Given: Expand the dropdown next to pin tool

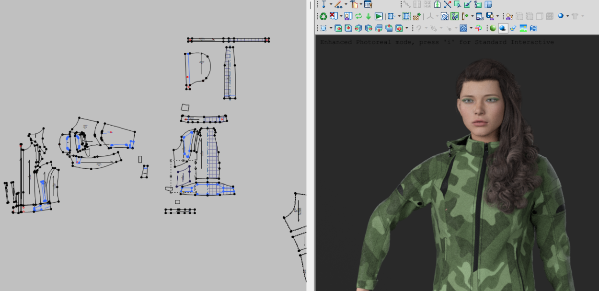Looking at the screenshot, I should tap(331, 4).
